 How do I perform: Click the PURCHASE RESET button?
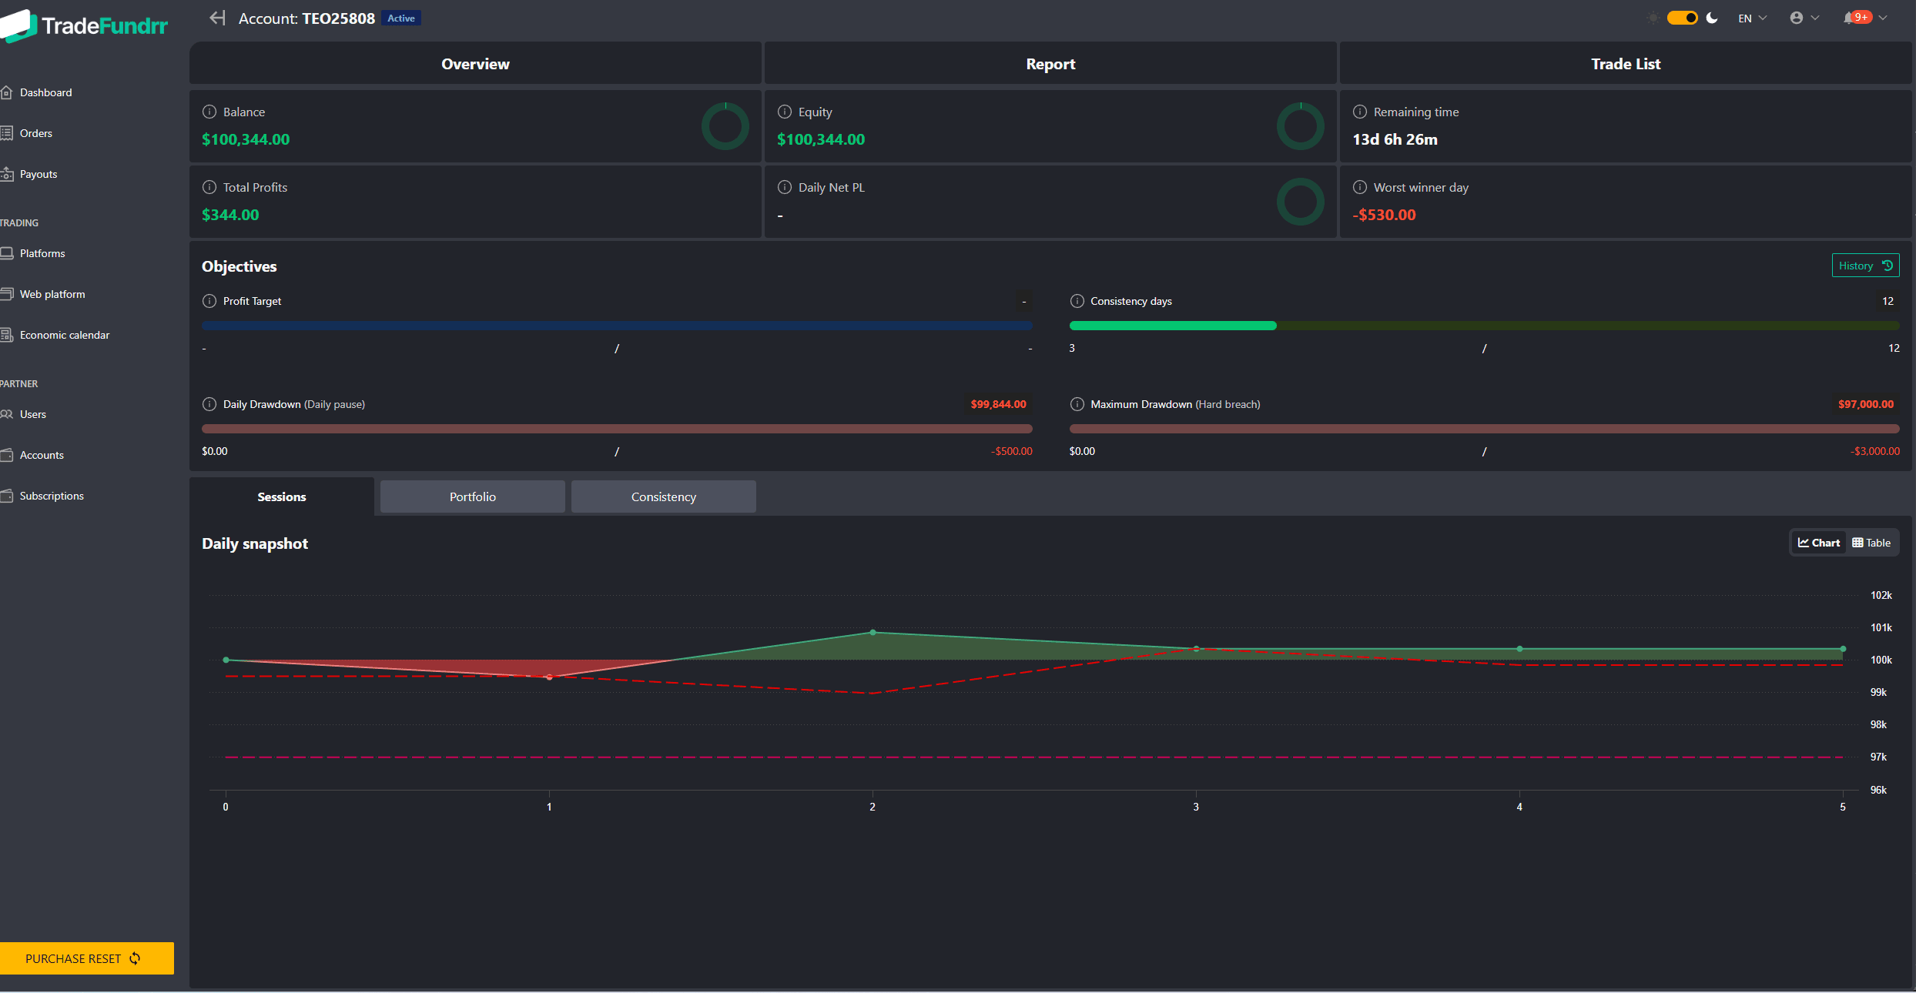coord(86,958)
